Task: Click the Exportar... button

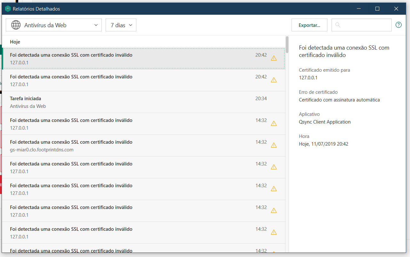Action: (x=309, y=25)
